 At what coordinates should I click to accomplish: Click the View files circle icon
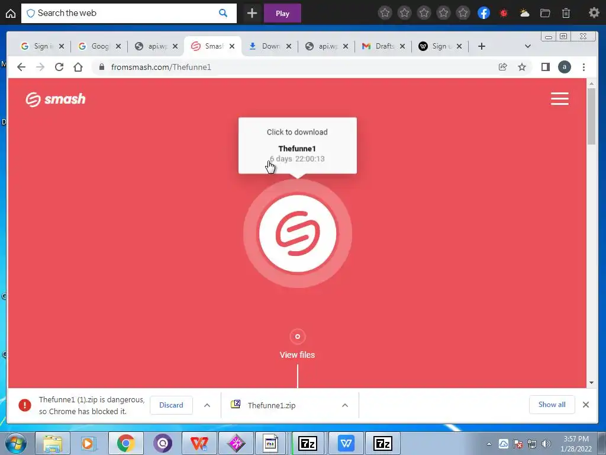coord(297,337)
